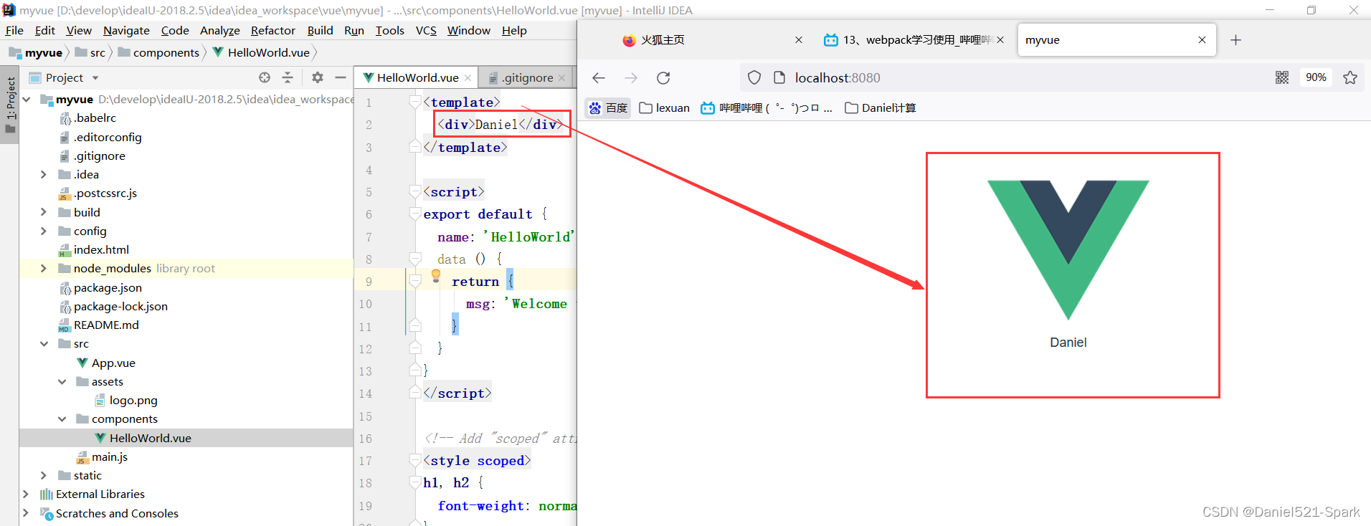Hide the Project panel with the minus icon
1371x526 pixels.
[341, 77]
